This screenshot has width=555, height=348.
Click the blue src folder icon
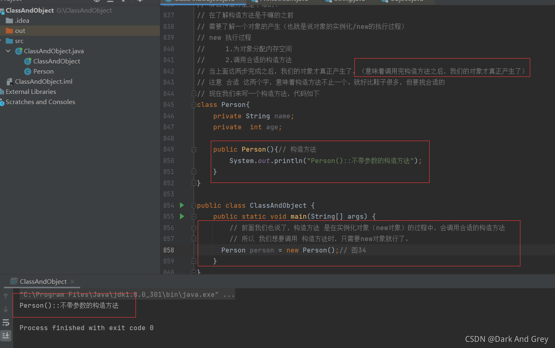[9, 41]
